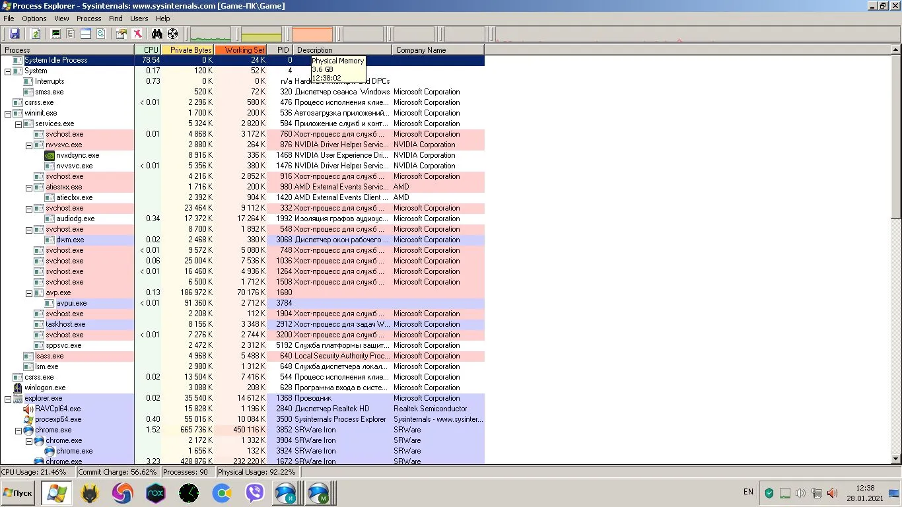Open the Users menu
Screen dimensions: 902x507
point(139,18)
